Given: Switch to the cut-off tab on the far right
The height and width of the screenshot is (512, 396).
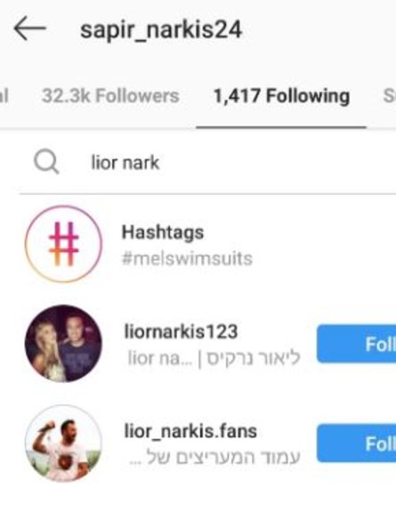Looking at the screenshot, I should click(x=389, y=96).
